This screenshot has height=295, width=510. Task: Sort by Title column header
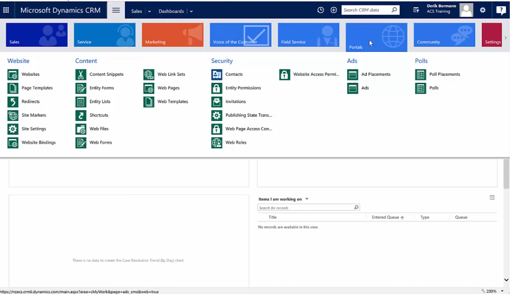point(272,217)
